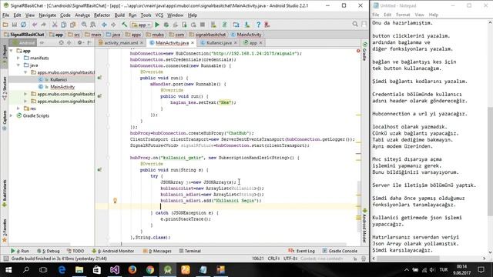
Task: Click the editor's horizontal scrollbar
Action: pyautogui.click(x=233, y=244)
